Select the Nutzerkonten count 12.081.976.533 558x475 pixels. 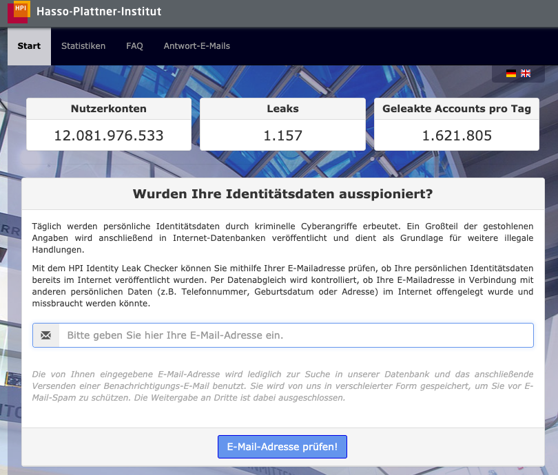109,136
